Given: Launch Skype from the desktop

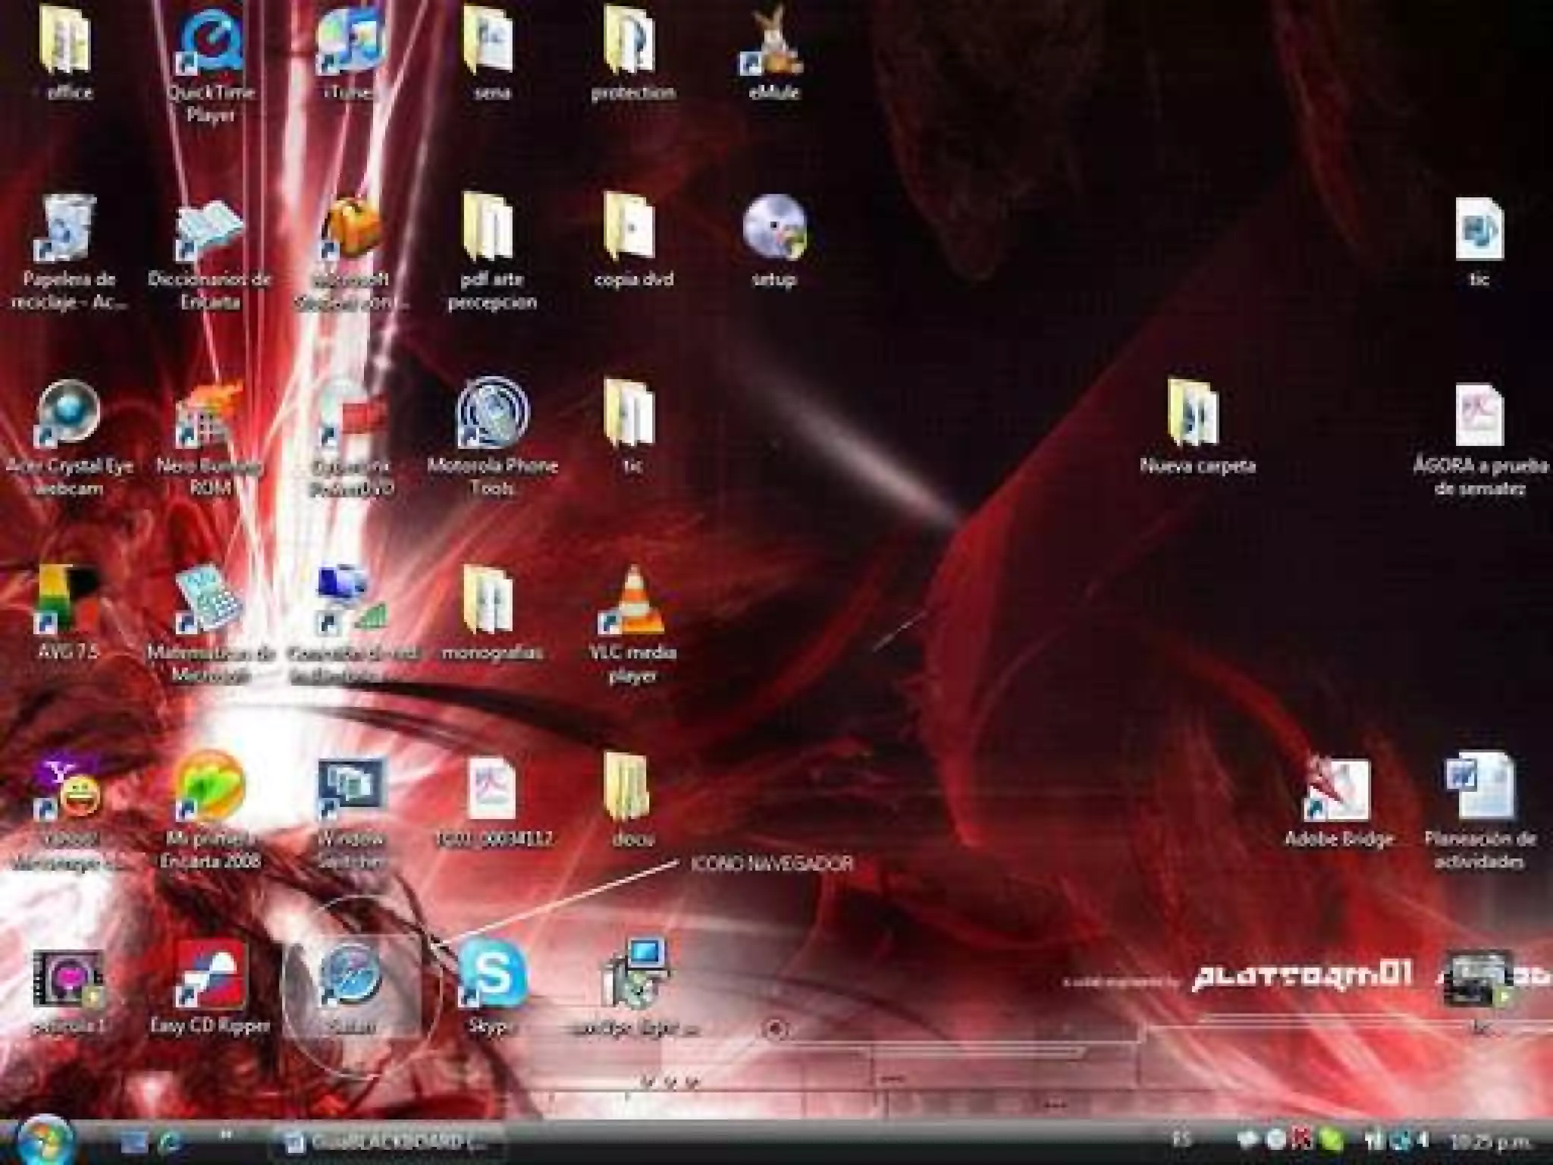Looking at the screenshot, I should (492, 974).
